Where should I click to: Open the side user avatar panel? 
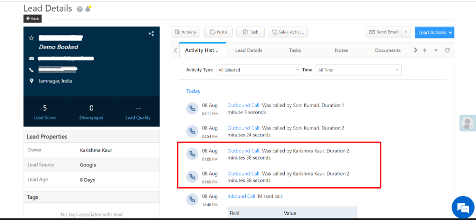pos(467,123)
